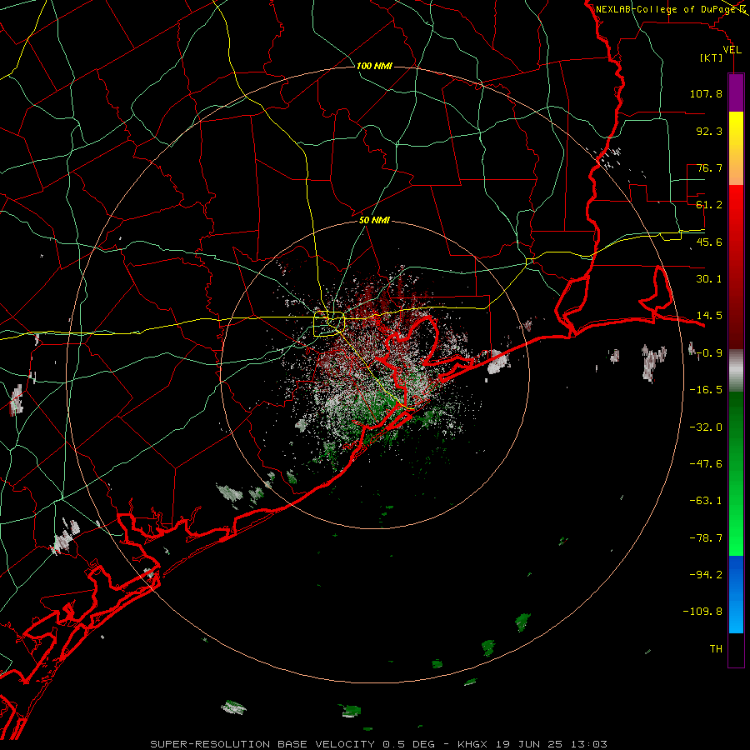Click the -63.1 velocity scale value
This screenshot has height=750, width=750.
(706, 501)
